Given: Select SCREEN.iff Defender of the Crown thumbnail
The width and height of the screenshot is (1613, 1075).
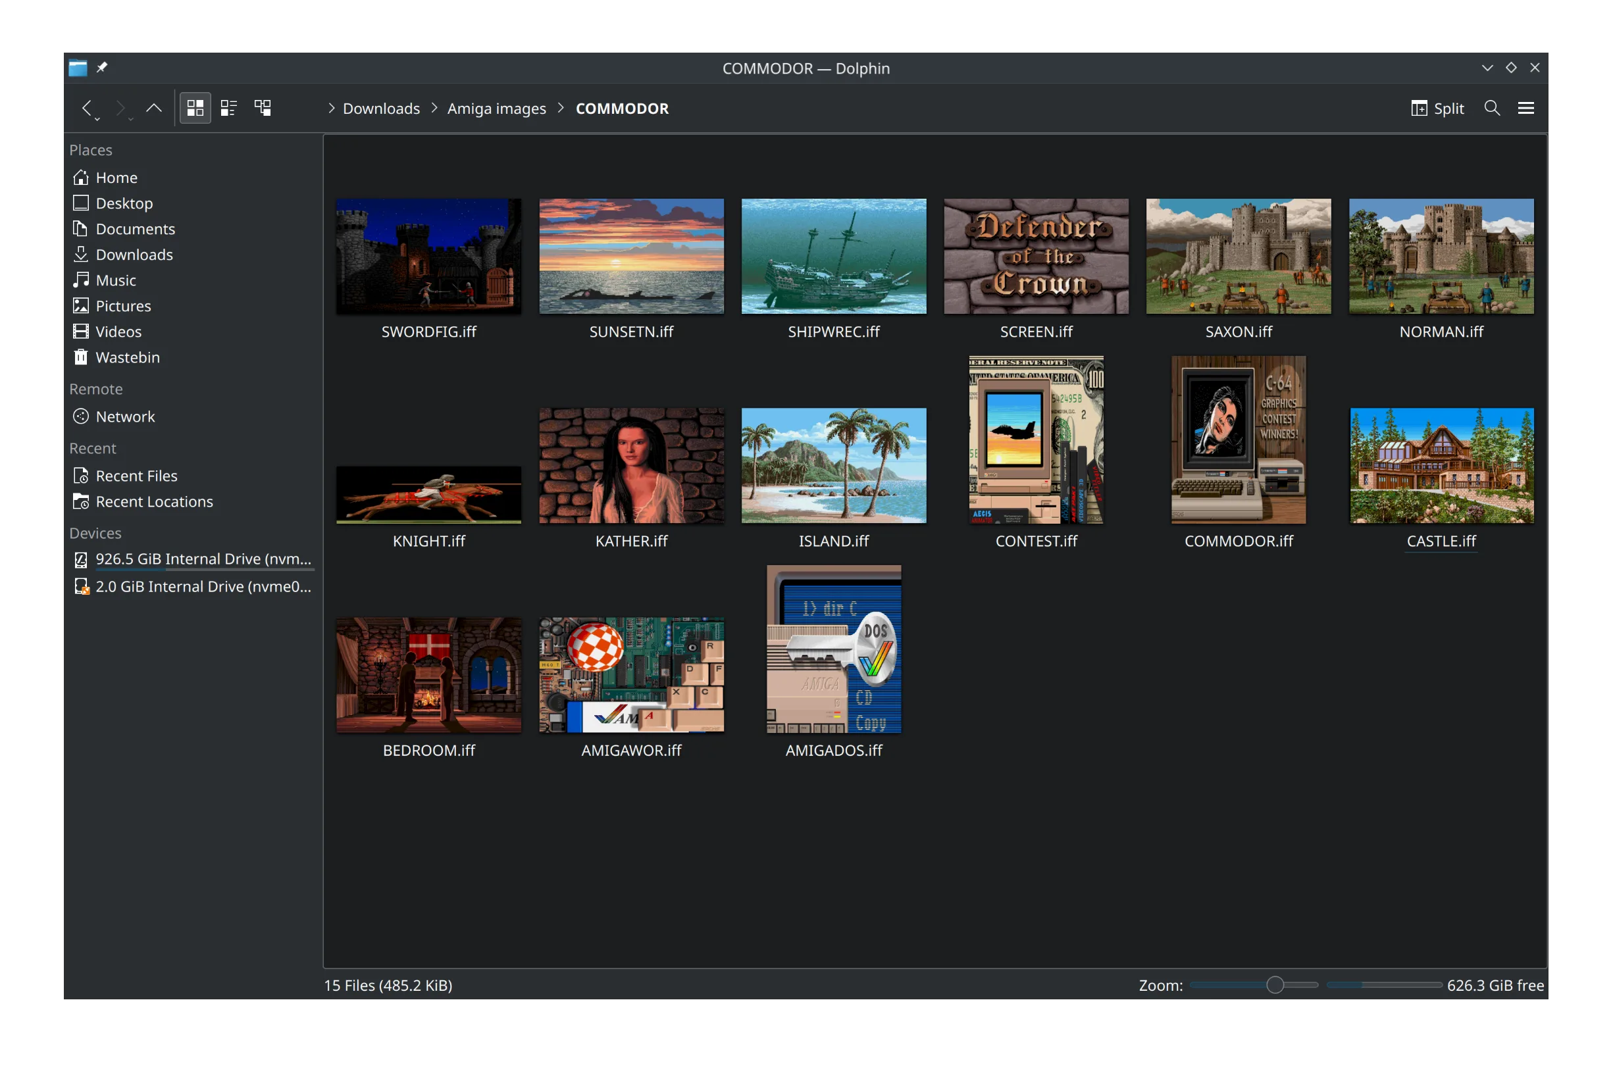Looking at the screenshot, I should tap(1037, 257).
